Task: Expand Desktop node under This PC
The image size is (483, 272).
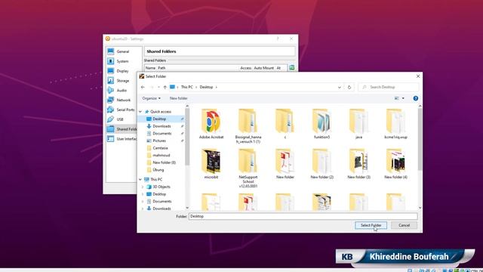Action: (x=143, y=194)
